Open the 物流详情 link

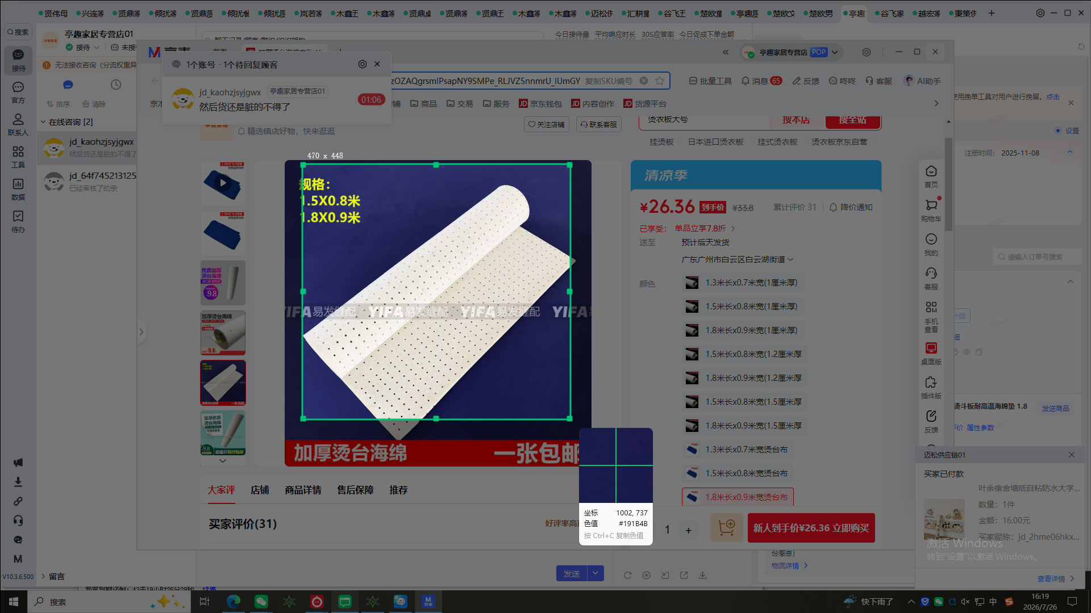tap(789, 566)
